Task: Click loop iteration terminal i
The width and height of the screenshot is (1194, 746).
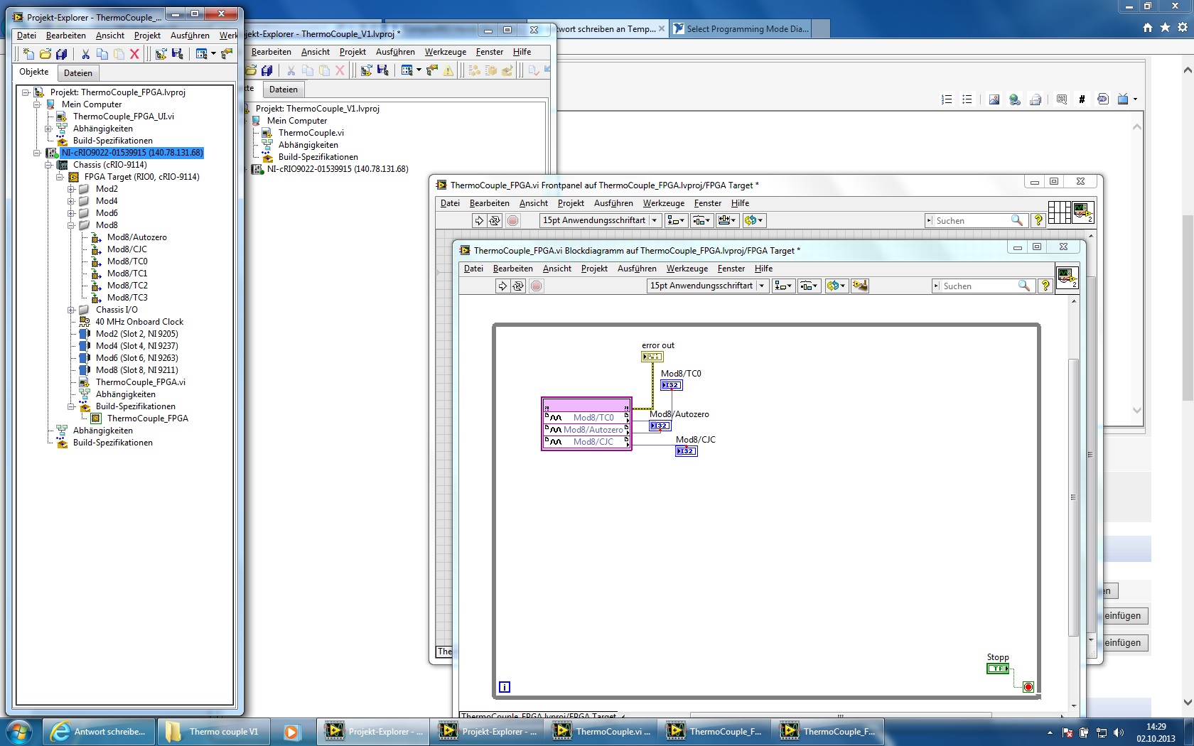Action: tap(505, 687)
